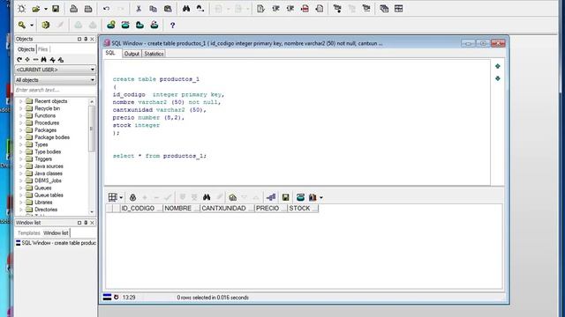Image resolution: width=565 pixels, height=317 pixels.
Task: Click the Print icon in main toolbar
Action: [73, 9]
